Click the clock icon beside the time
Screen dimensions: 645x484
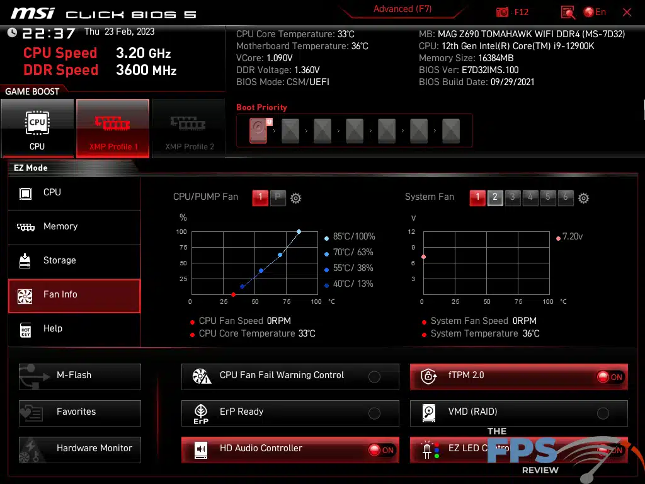coord(12,33)
